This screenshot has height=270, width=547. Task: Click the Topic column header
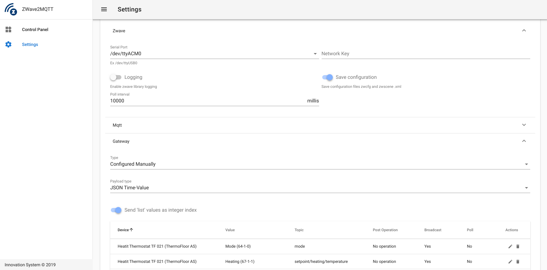tap(299, 230)
